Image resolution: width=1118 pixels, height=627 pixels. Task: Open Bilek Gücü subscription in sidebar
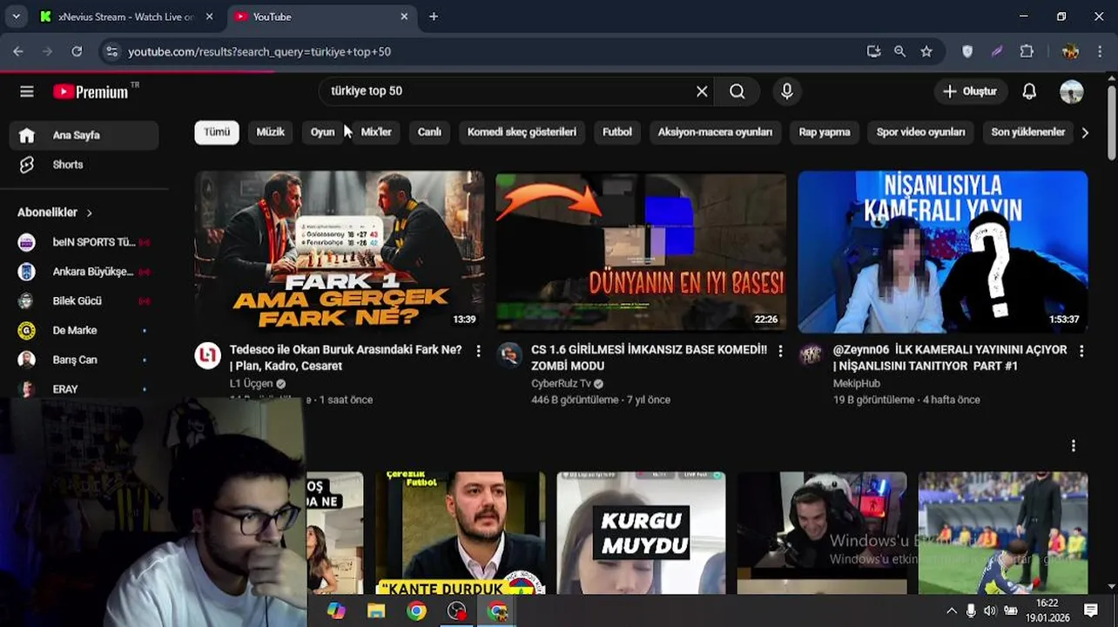pyautogui.click(x=84, y=300)
